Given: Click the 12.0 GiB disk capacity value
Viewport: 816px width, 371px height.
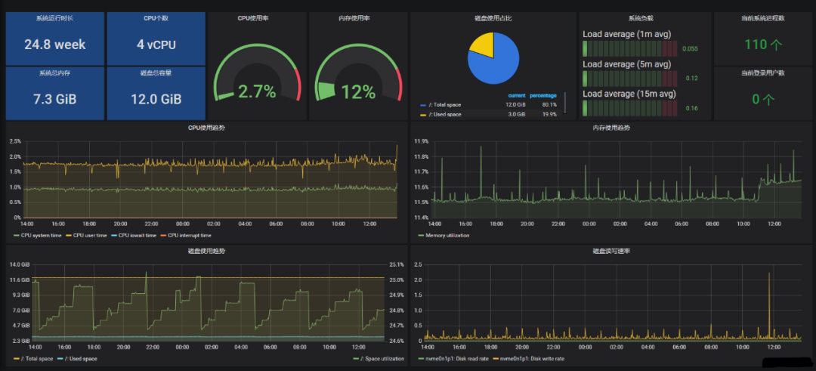Looking at the screenshot, I should [156, 99].
